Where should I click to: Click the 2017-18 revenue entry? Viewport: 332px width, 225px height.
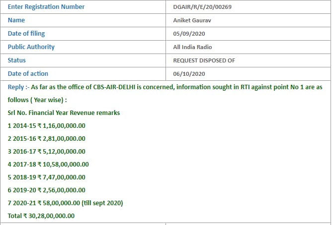click(x=48, y=164)
